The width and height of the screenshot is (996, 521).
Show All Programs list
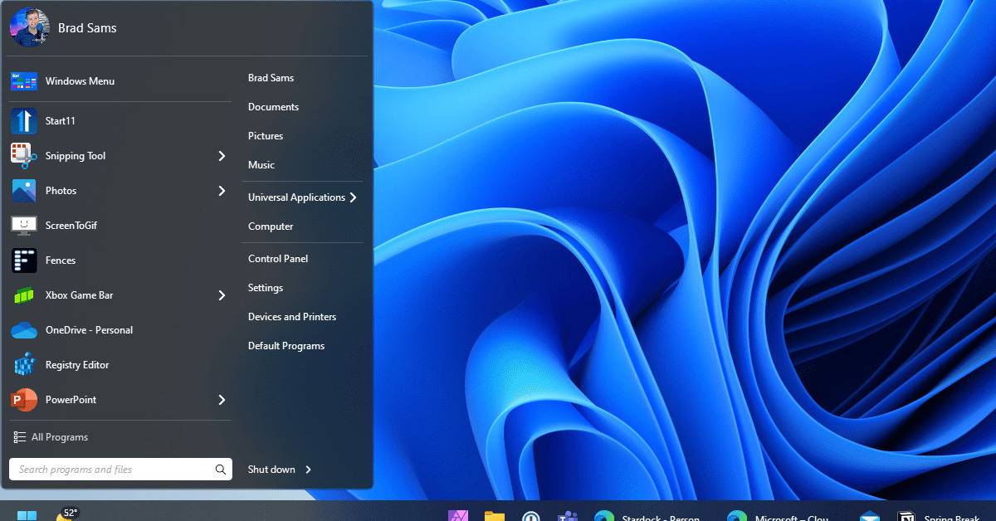pos(59,437)
